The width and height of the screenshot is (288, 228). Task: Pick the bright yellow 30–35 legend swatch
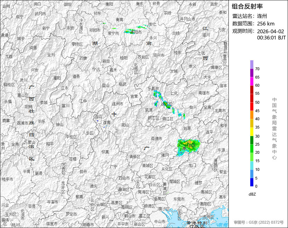[252, 132]
